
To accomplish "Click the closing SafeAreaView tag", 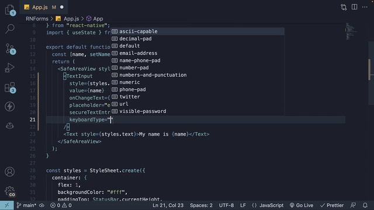I will point(79,141).
